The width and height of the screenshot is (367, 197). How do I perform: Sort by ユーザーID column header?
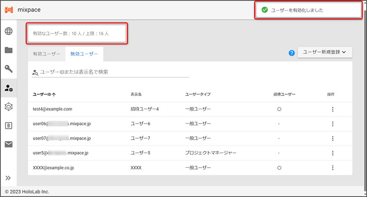(x=44, y=94)
